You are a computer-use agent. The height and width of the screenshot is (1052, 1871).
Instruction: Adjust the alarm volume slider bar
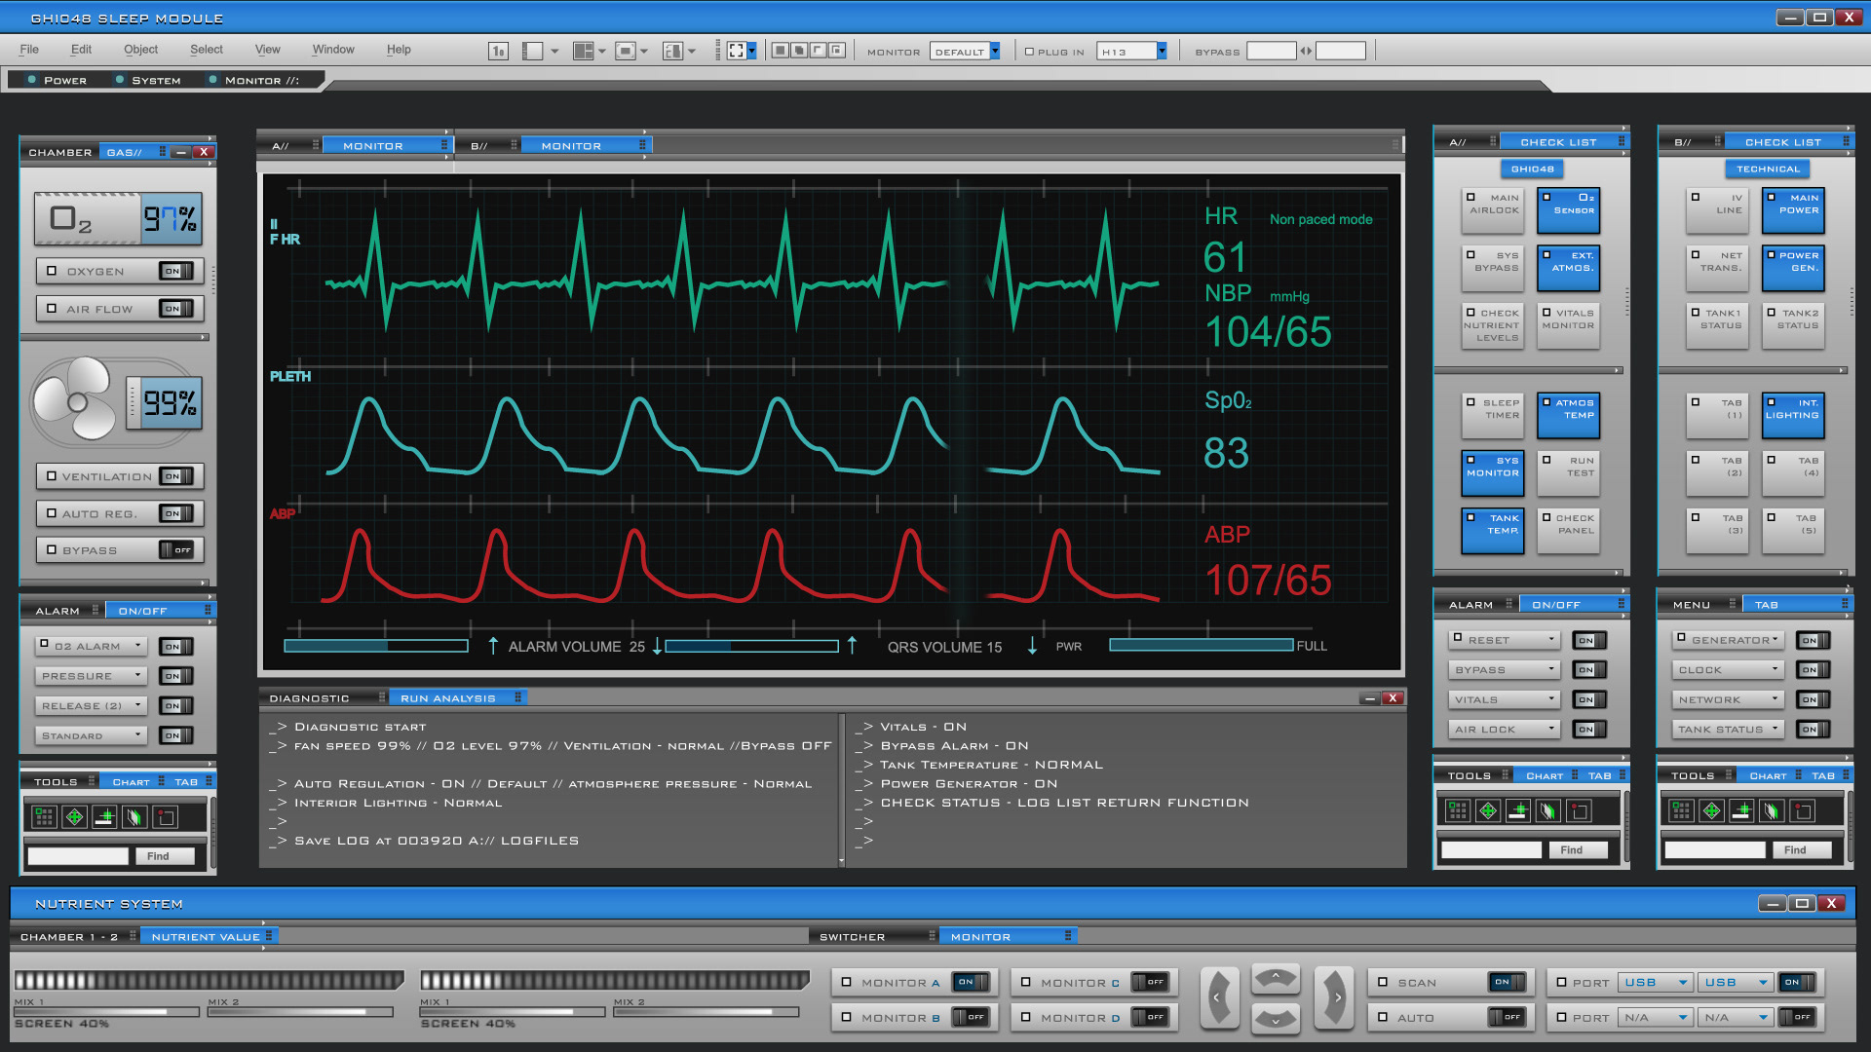pos(376,646)
